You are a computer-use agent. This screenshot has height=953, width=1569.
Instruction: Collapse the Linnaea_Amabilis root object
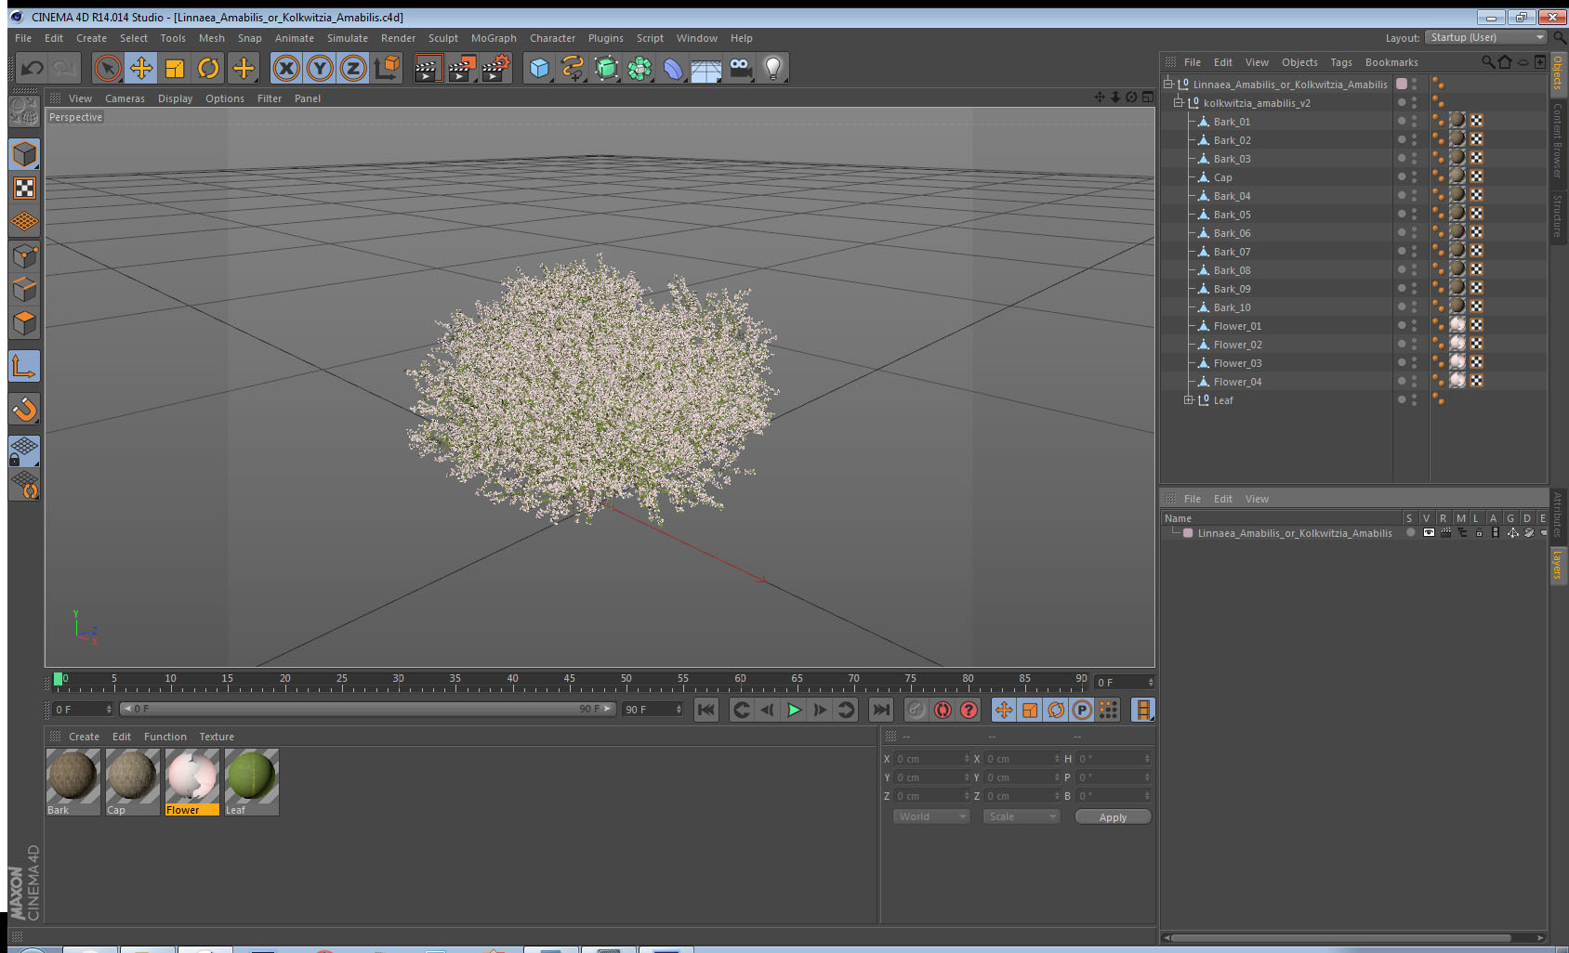pos(1168,84)
